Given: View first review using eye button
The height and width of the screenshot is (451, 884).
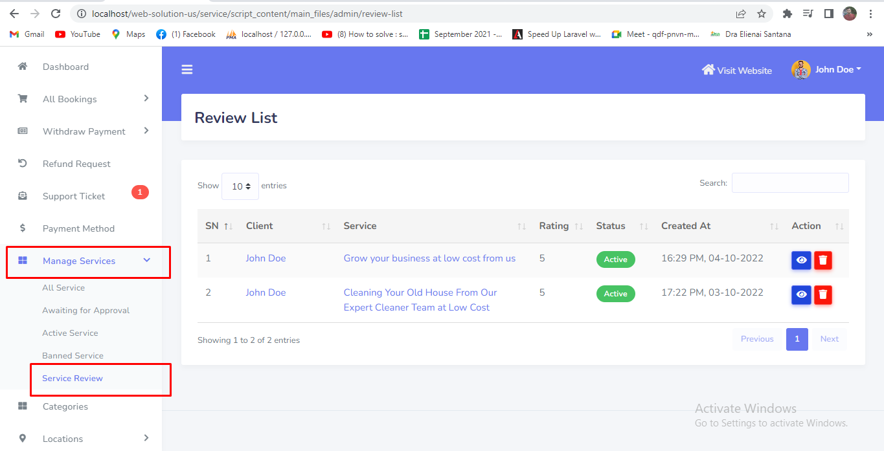Looking at the screenshot, I should (801, 260).
